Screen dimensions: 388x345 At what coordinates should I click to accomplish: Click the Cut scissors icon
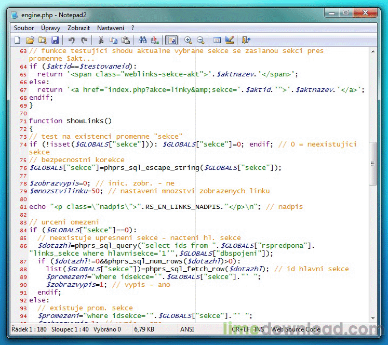[x=101, y=40]
